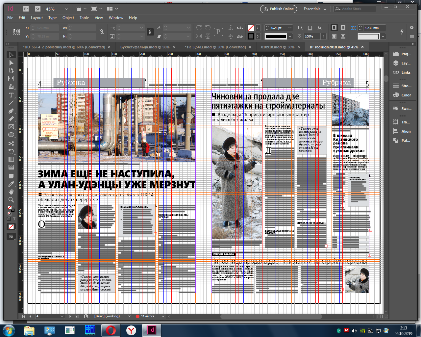Open the Align panel
Screen dimensions: 421x337
click(402, 131)
